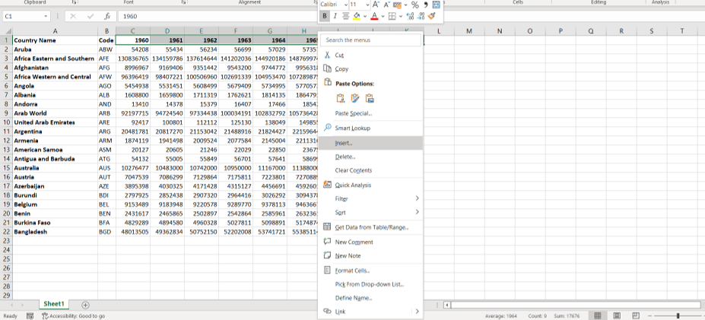Switch to Page Layout view in status bar
Viewport: 705px width, 320px height.
(x=618, y=315)
